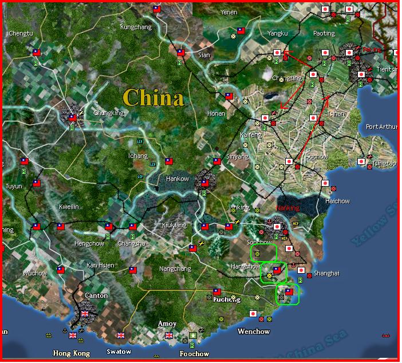Select the Japanese flag at Tientsin

(x=361, y=74)
